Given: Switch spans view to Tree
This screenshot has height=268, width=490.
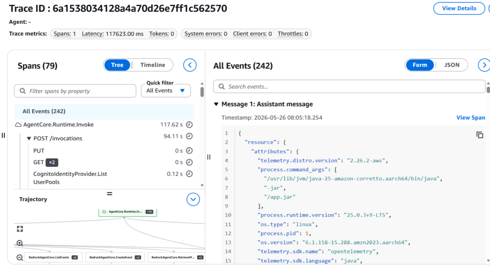Looking at the screenshot, I should point(117,65).
